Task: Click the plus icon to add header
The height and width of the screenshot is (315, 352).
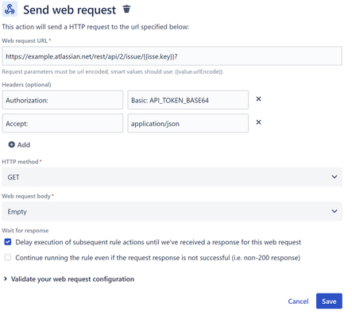Action: pos(12,144)
